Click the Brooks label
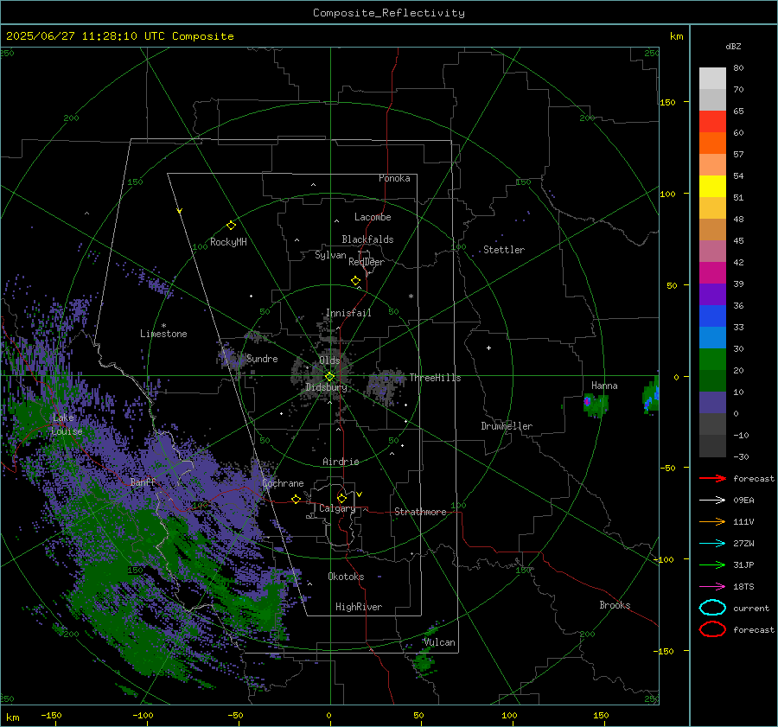 615,605
